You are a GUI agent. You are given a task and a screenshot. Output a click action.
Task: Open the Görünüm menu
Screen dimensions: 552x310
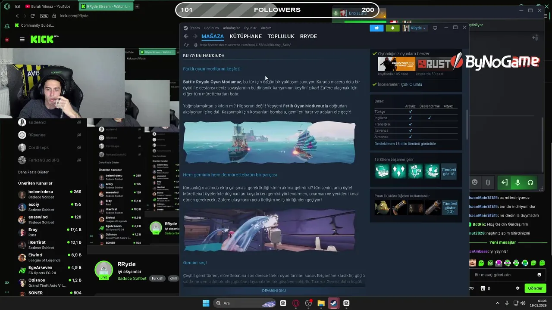(211, 28)
